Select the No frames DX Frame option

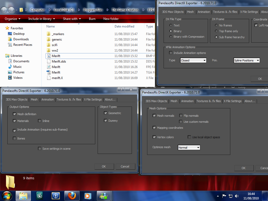click(216, 25)
